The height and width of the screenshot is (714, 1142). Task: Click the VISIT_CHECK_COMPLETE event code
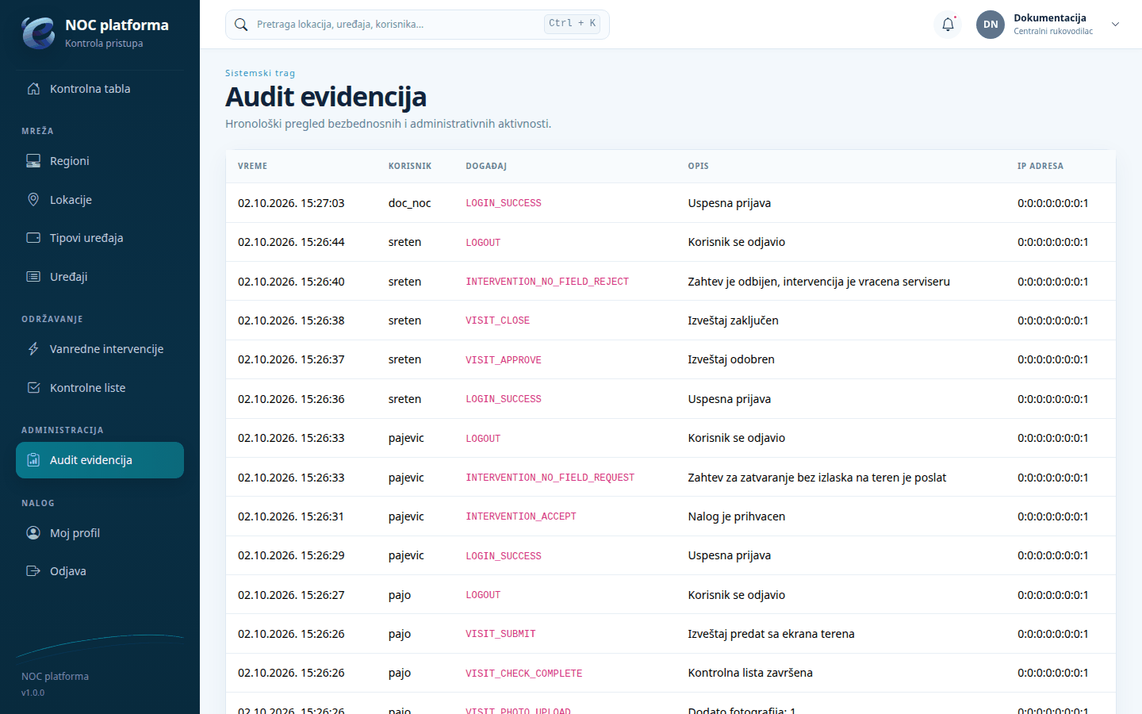(523, 674)
